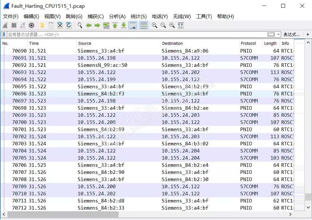Go back to previous packet arrow
The image size is (312, 220).
point(88,25)
